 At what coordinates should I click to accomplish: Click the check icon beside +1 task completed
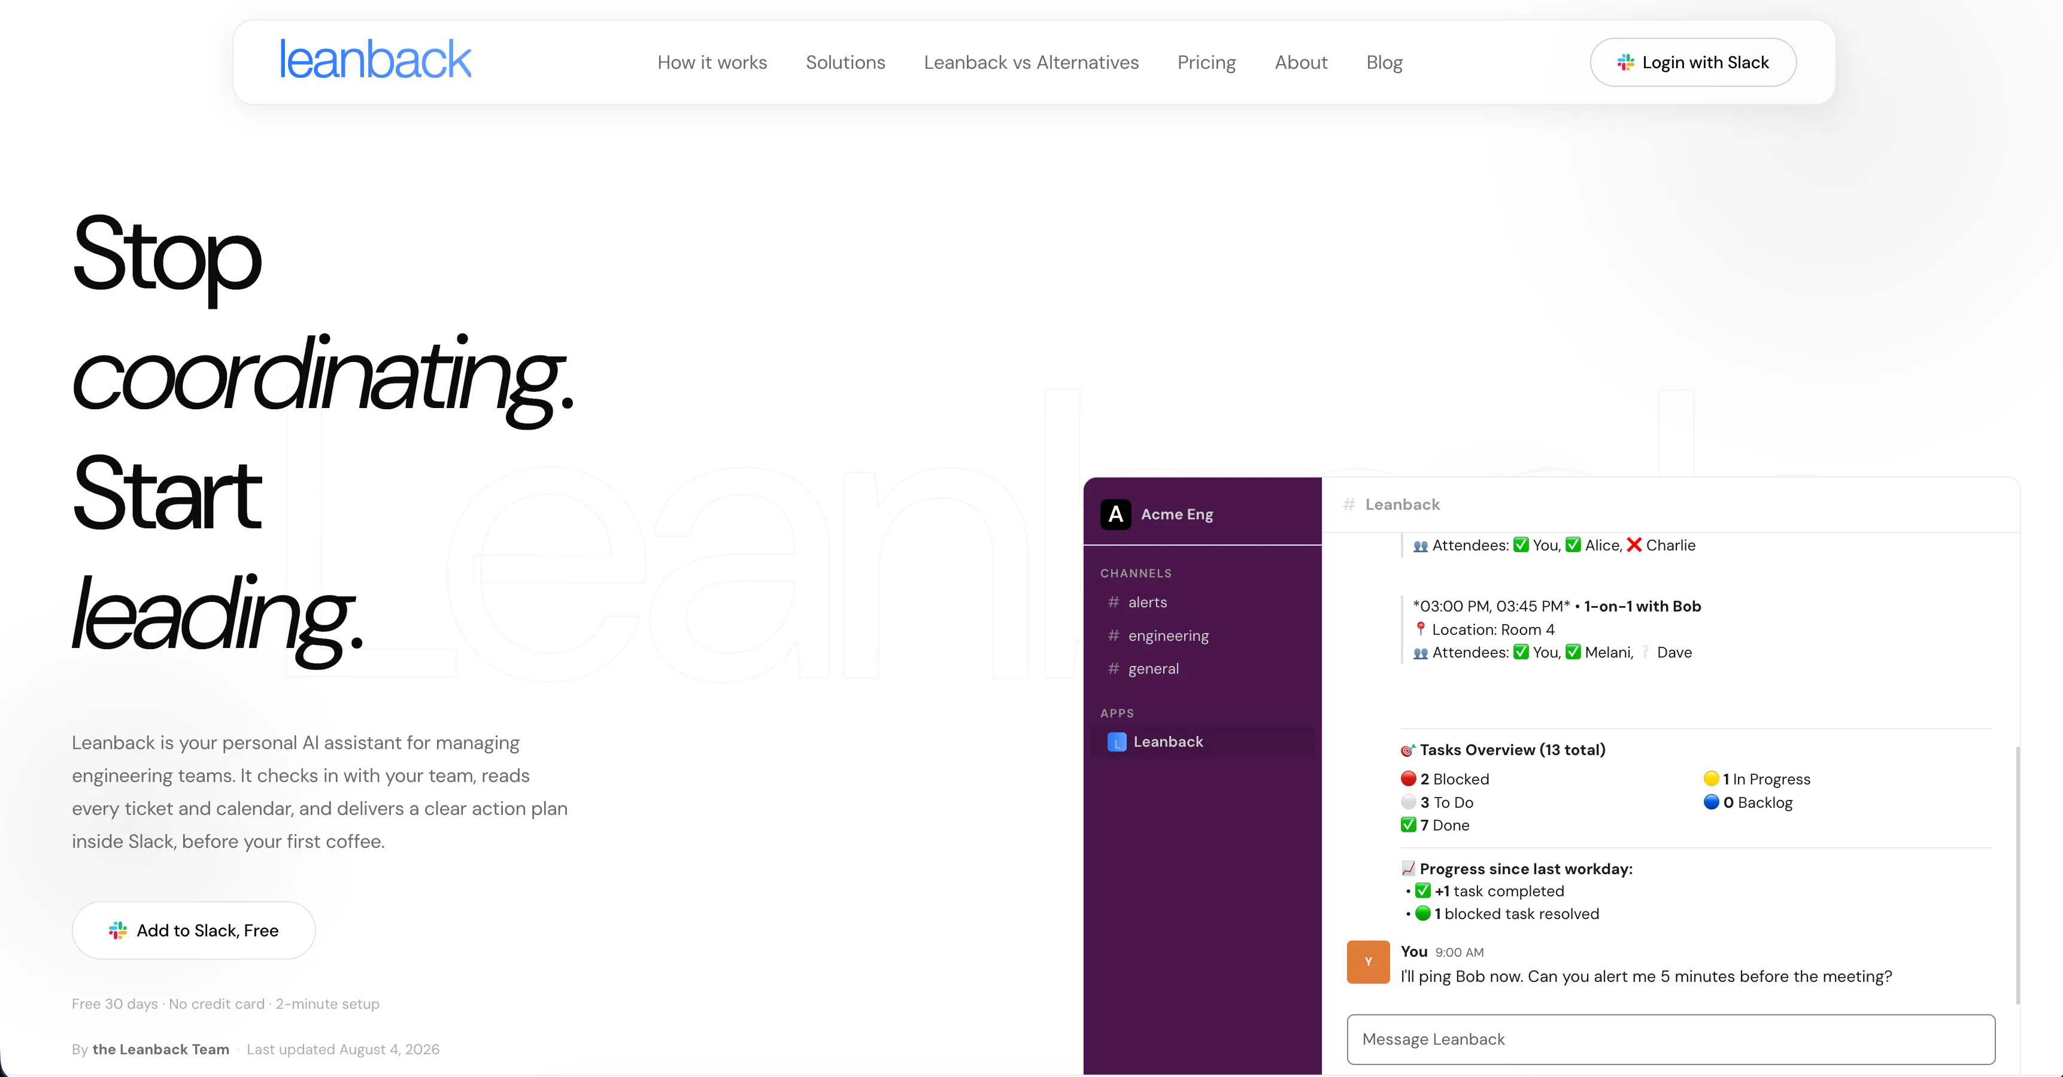[1422, 890]
